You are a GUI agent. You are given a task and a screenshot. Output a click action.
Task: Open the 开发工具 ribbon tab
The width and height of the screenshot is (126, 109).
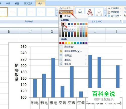[x=28, y=4]
